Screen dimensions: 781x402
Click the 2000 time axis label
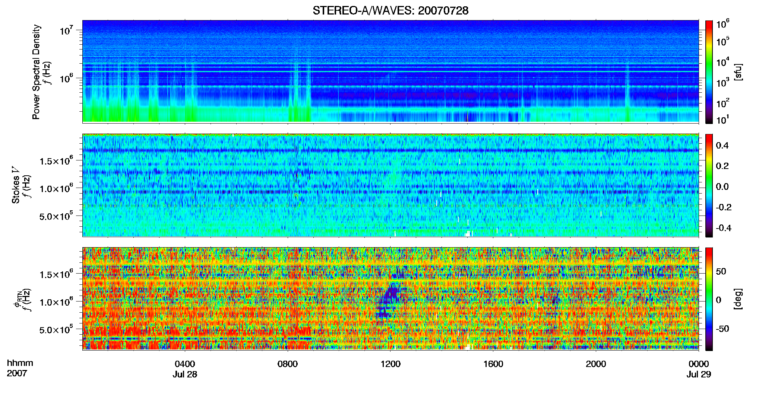[x=596, y=364]
